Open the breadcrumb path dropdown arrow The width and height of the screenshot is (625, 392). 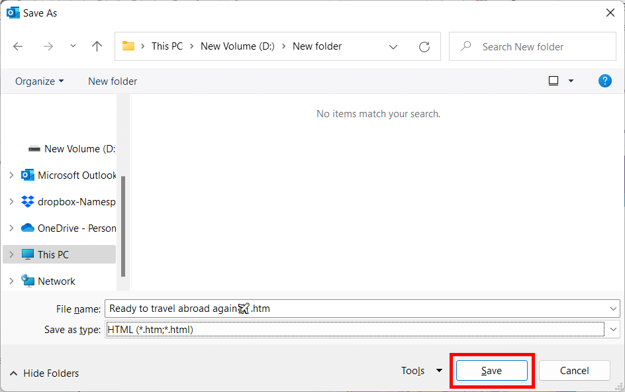[393, 46]
